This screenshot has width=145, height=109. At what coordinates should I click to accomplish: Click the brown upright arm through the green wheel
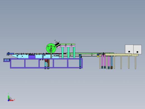pos(51,53)
